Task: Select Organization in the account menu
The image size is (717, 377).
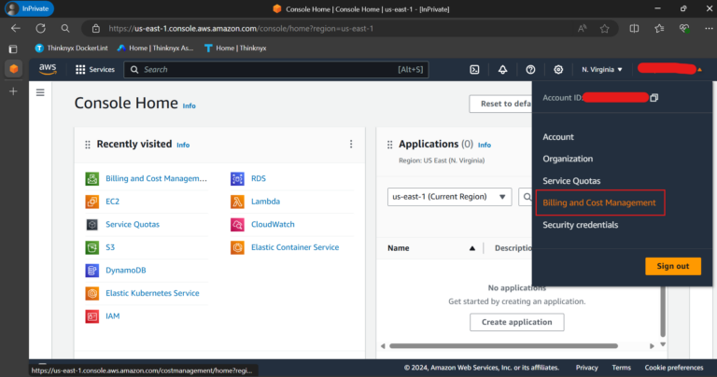Action: point(568,159)
